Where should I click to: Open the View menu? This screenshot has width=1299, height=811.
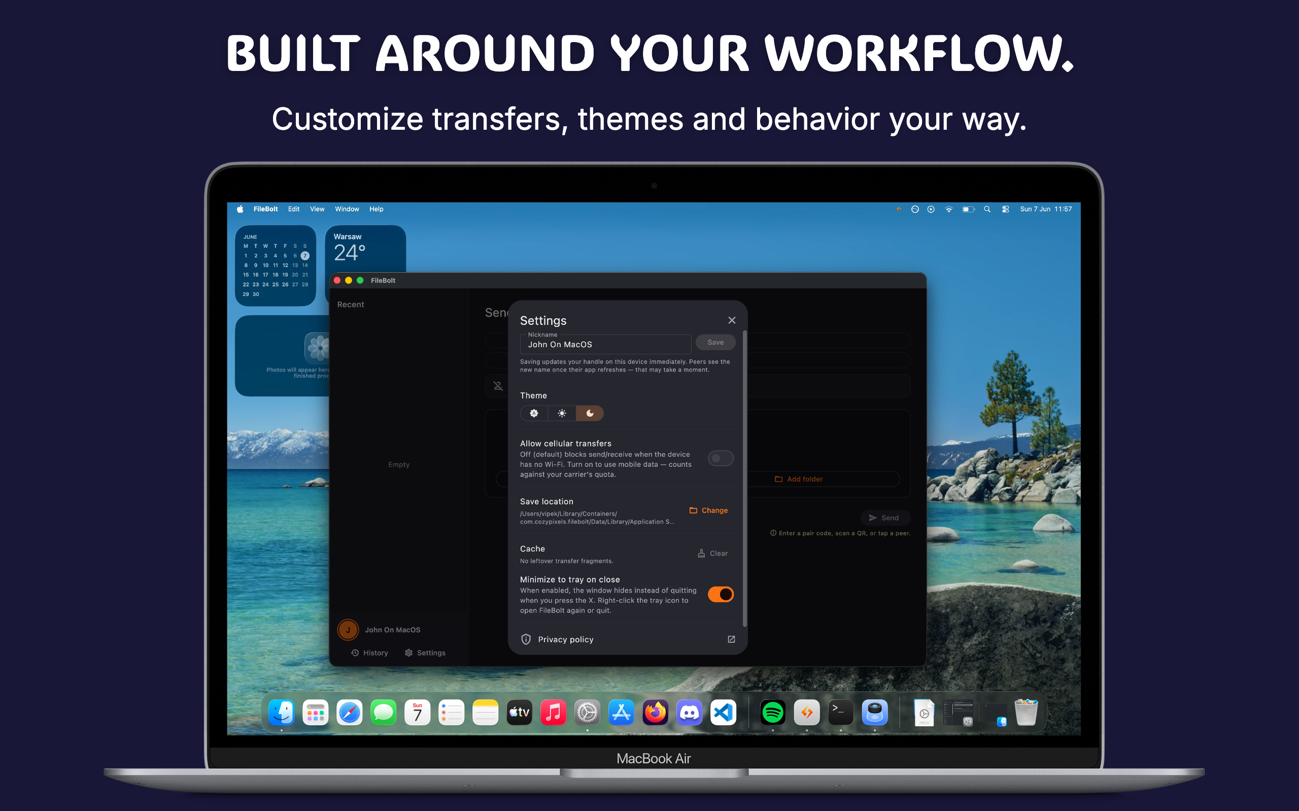317,209
